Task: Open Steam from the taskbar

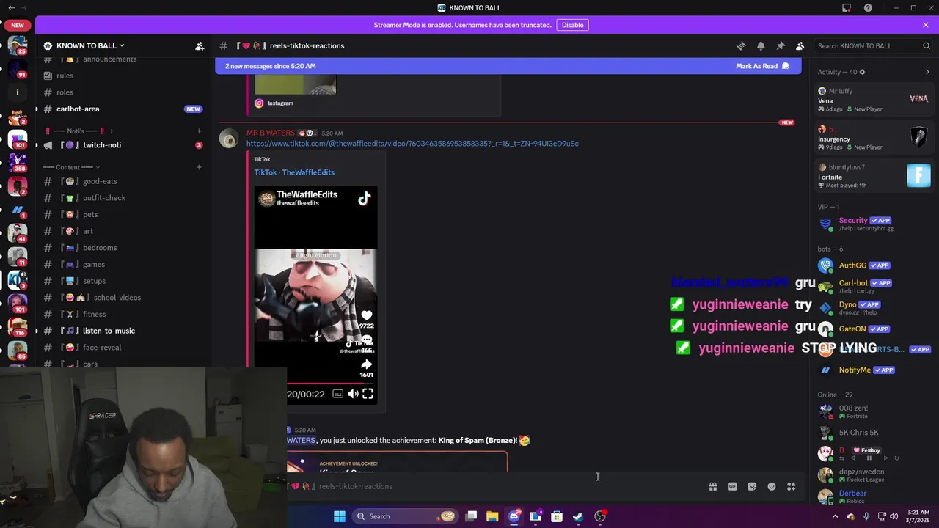Action: click(578, 516)
